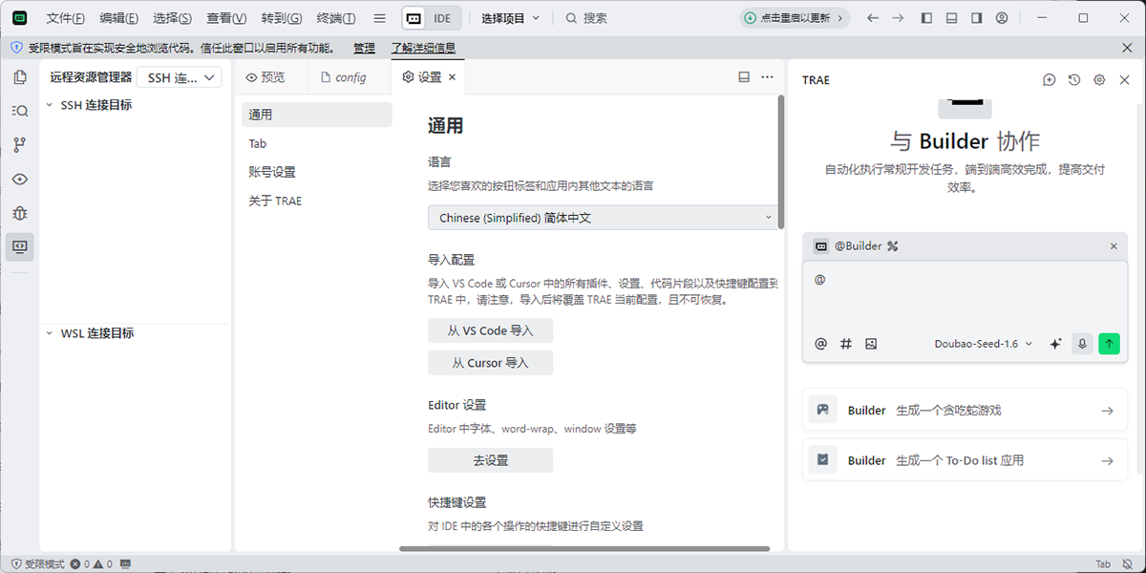Screen dimensions: 1146x573
Task: Open the file explorer sidebar icon
Action: [20, 77]
